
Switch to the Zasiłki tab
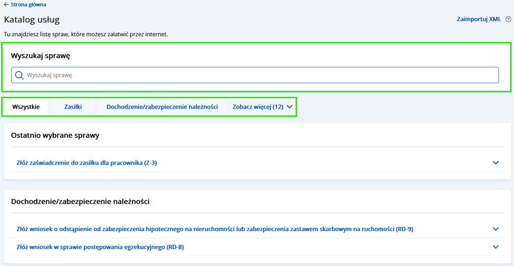[x=73, y=107]
